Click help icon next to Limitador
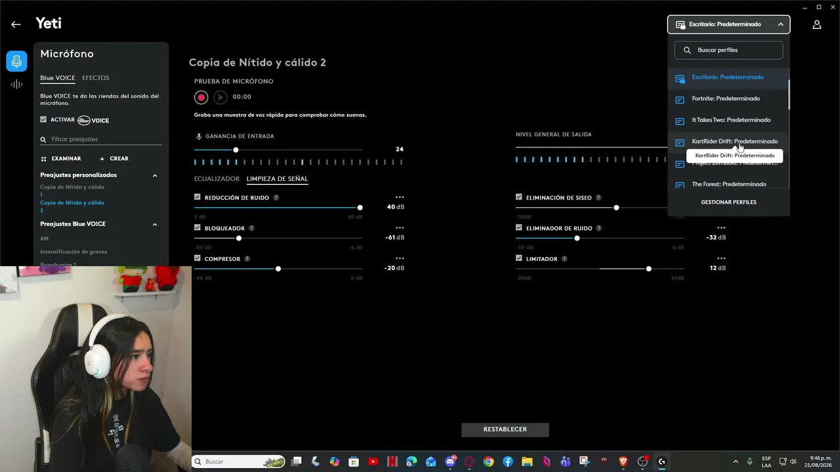This screenshot has width=840, height=472. (x=564, y=259)
